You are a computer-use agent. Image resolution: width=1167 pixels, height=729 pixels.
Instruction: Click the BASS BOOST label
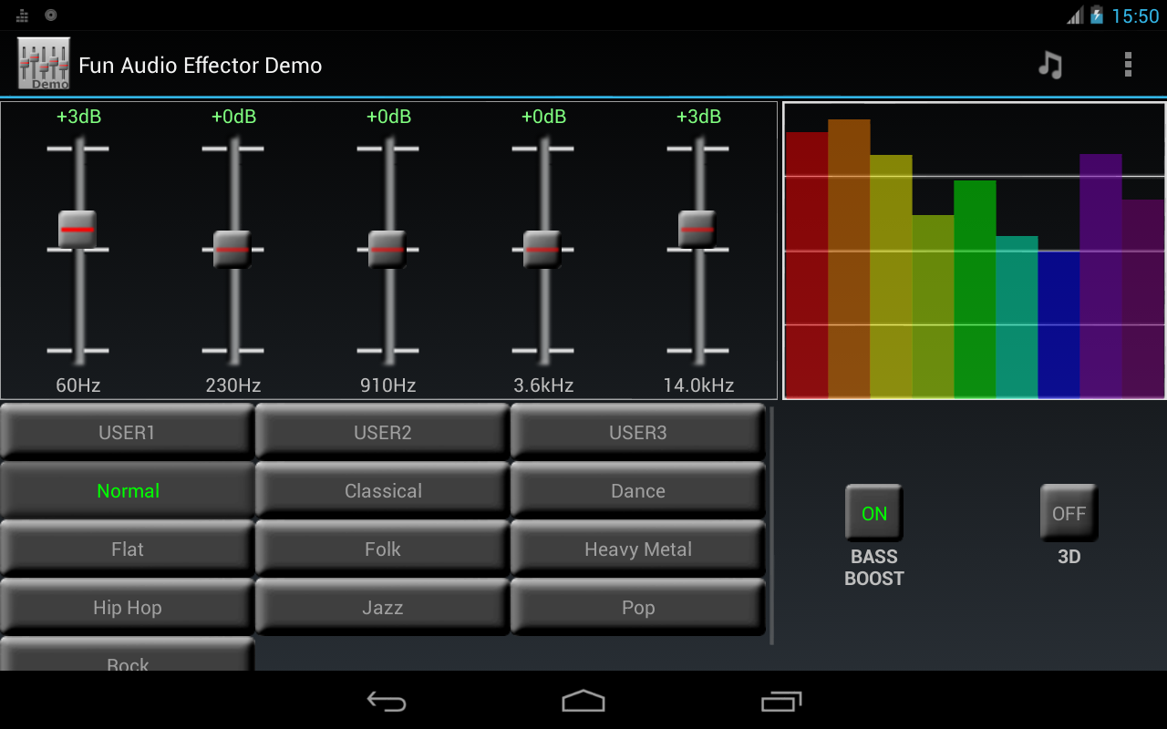[x=873, y=568]
